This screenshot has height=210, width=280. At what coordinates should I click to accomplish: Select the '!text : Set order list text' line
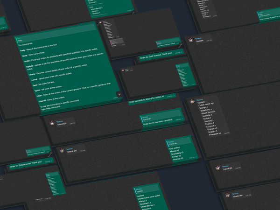43,84
